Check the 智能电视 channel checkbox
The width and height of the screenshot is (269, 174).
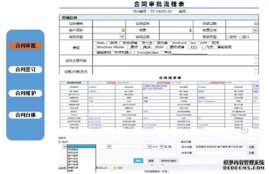click(x=216, y=47)
